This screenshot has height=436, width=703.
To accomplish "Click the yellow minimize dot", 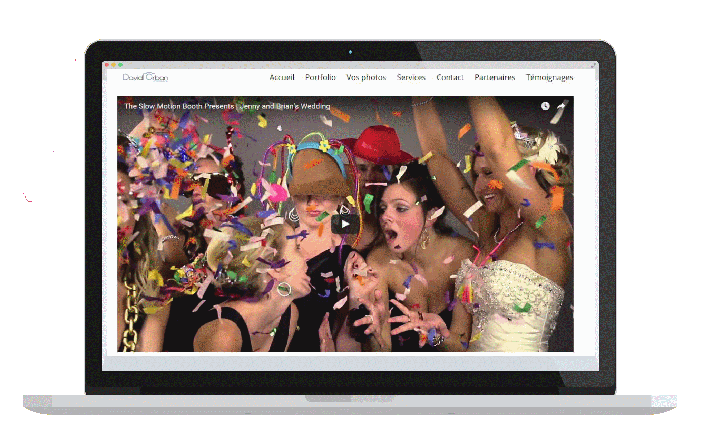I will click(x=114, y=65).
